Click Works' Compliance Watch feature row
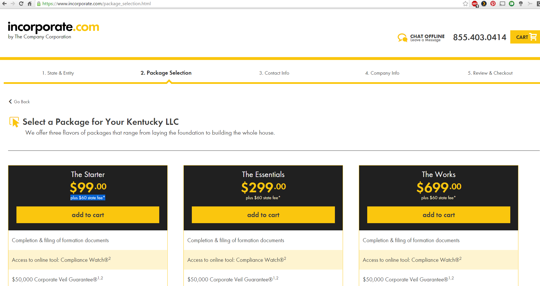Screen dimensions: 540x286 coord(438,260)
